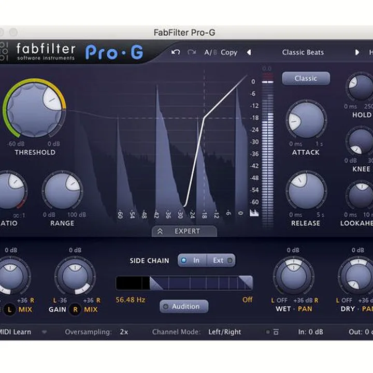Click the Off high-cut value
The image size is (373, 373).
point(248,300)
